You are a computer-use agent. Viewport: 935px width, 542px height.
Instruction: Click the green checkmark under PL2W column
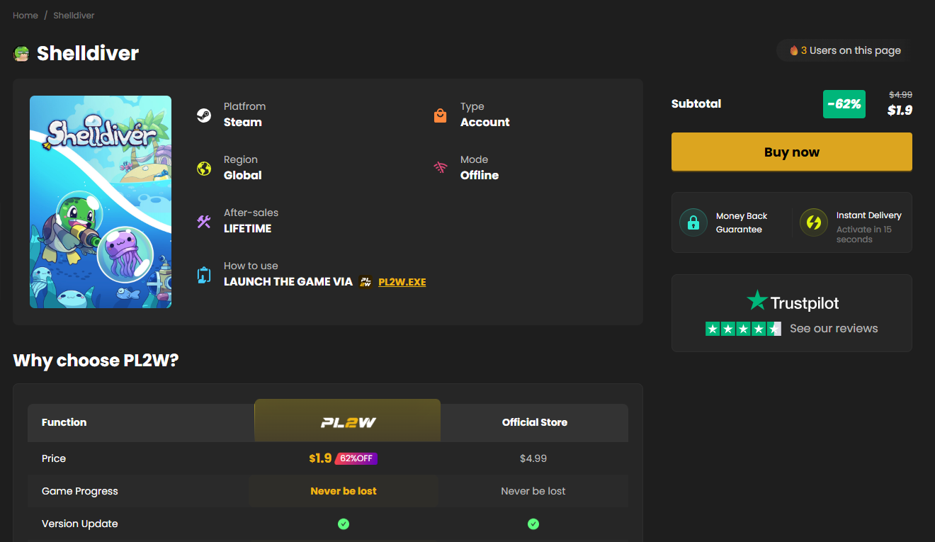(x=344, y=524)
